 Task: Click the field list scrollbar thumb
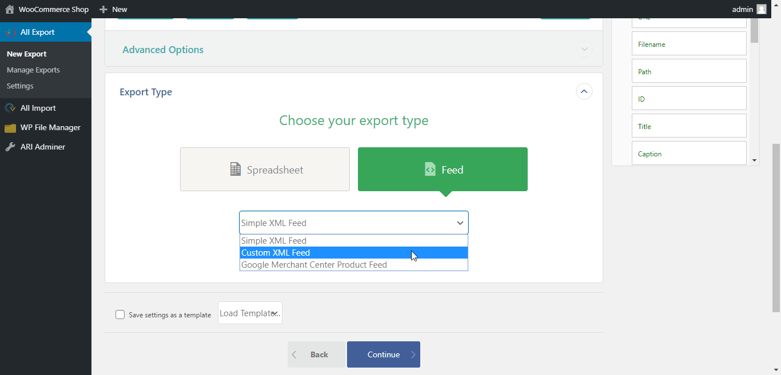(x=755, y=30)
